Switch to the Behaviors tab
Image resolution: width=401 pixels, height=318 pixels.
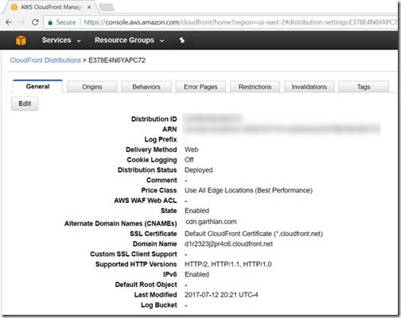click(x=146, y=87)
